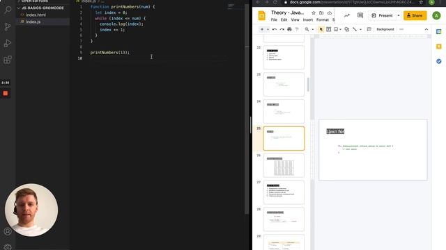Image resolution: width=446 pixels, height=250 pixels.
Task: Open the View menu in Slides
Action: click(x=295, y=20)
